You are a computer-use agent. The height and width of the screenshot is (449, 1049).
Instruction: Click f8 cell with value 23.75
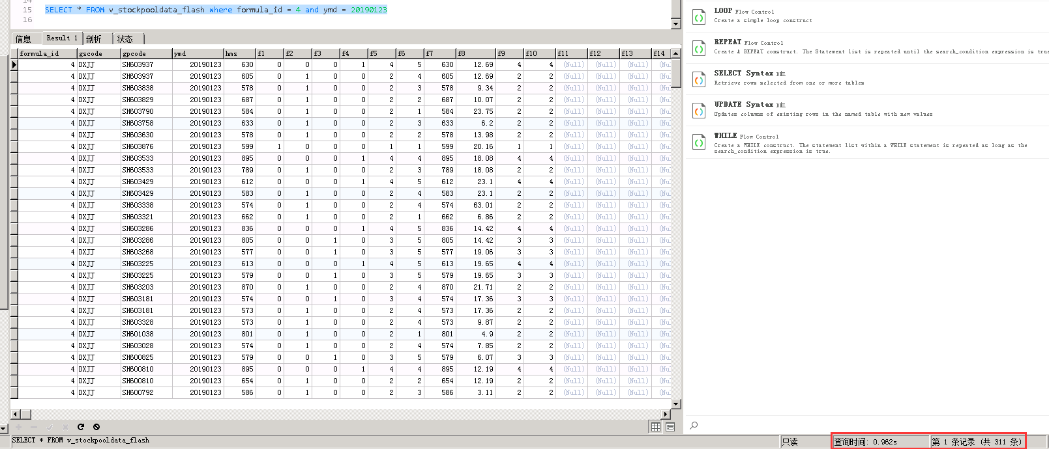pos(475,111)
